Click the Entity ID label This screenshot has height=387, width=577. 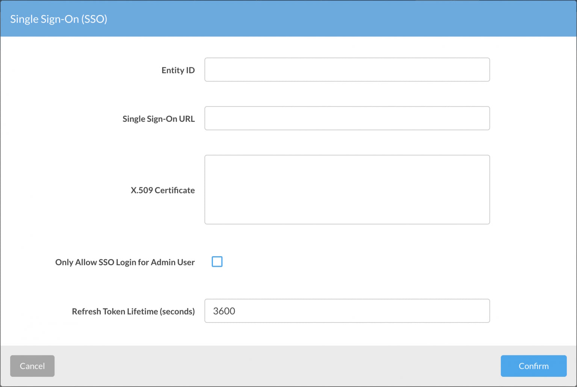coord(178,70)
